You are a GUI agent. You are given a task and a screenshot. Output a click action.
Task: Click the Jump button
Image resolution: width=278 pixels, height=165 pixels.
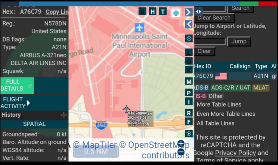(239, 41)
